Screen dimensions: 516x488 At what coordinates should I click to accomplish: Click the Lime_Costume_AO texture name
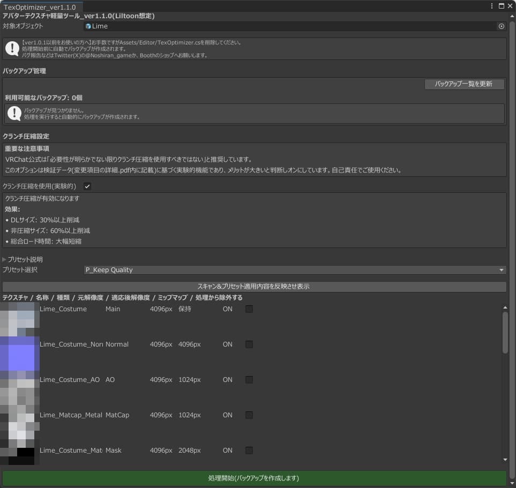[70, 379]
